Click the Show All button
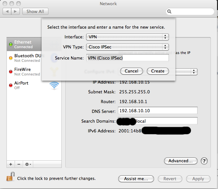 (35, 11)
